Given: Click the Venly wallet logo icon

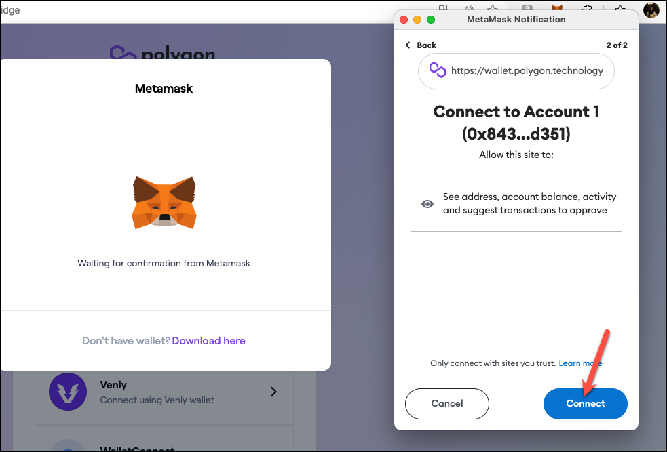Looking at the screenshot, I should point(68,392).
